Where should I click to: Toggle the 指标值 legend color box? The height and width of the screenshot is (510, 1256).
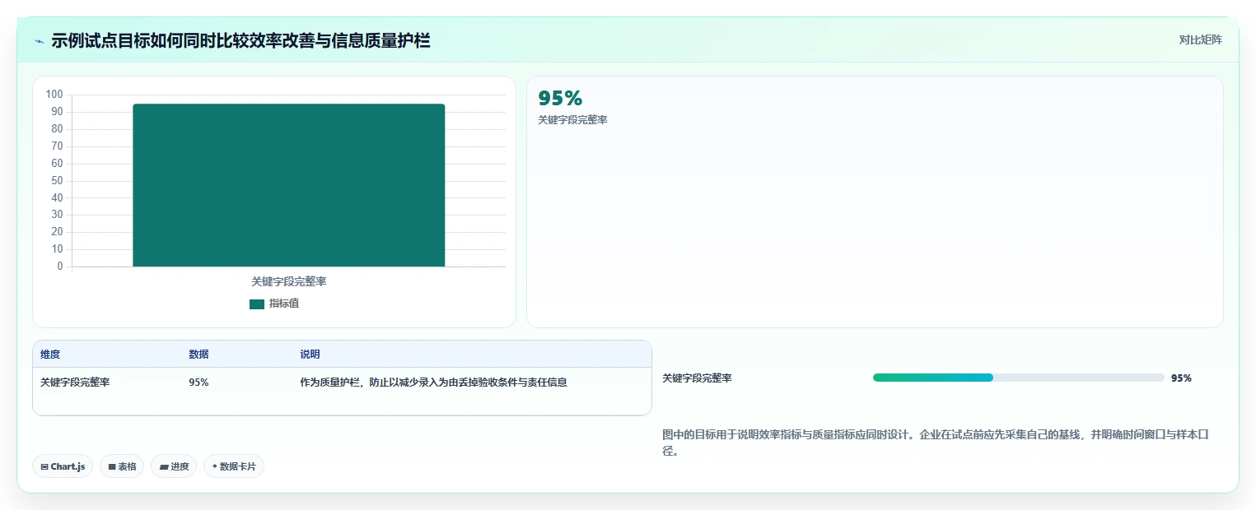257,304
